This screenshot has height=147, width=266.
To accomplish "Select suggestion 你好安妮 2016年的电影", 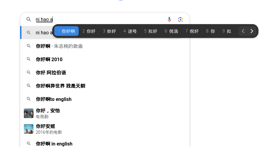I will (105, 129).
